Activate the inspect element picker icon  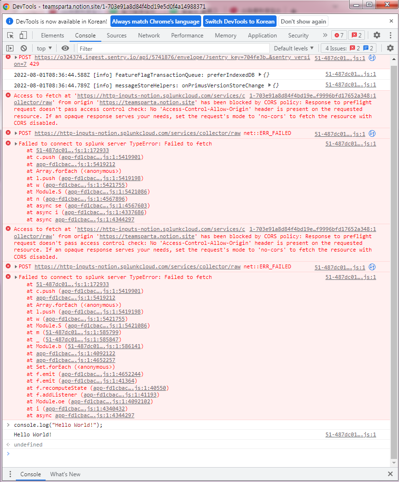[11, 36]
